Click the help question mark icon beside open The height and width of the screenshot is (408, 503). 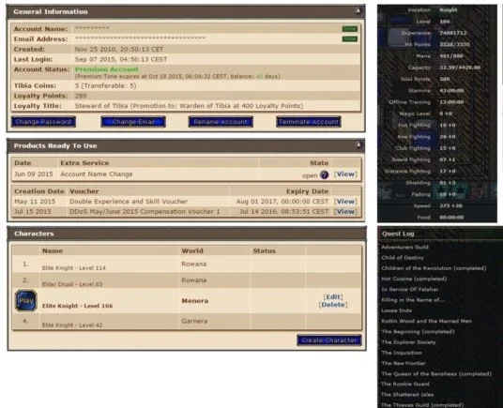coord(325,175)
